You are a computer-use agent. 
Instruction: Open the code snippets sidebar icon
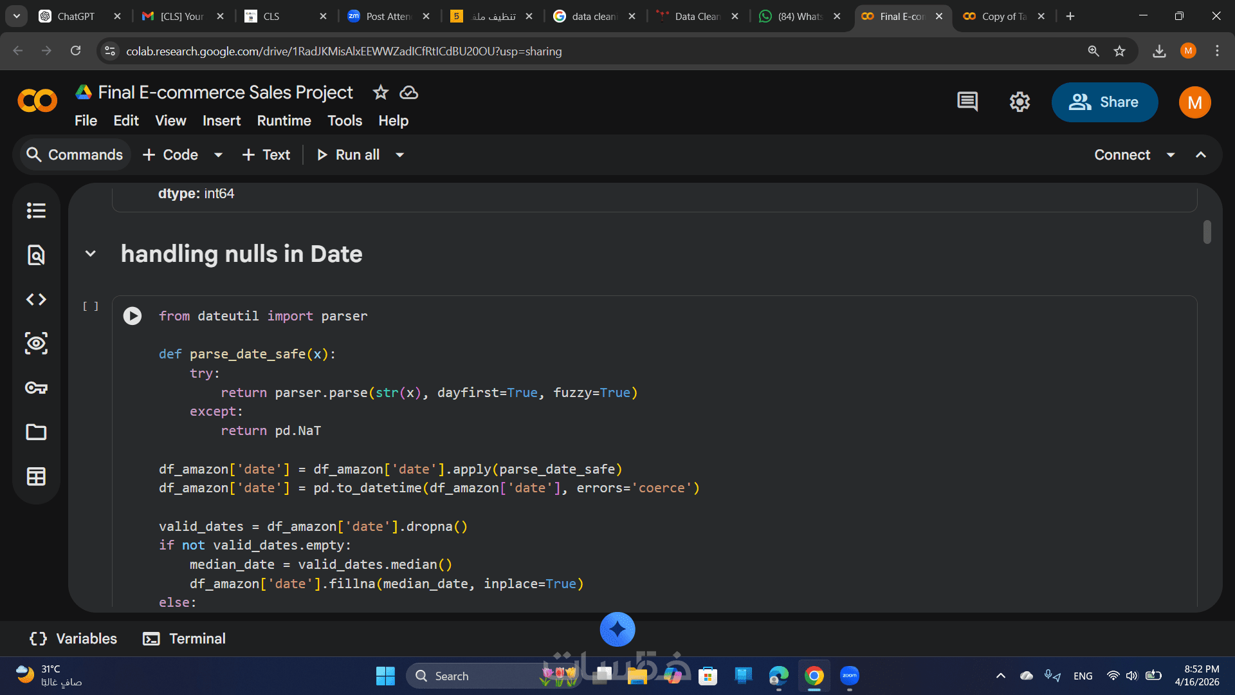36,299
